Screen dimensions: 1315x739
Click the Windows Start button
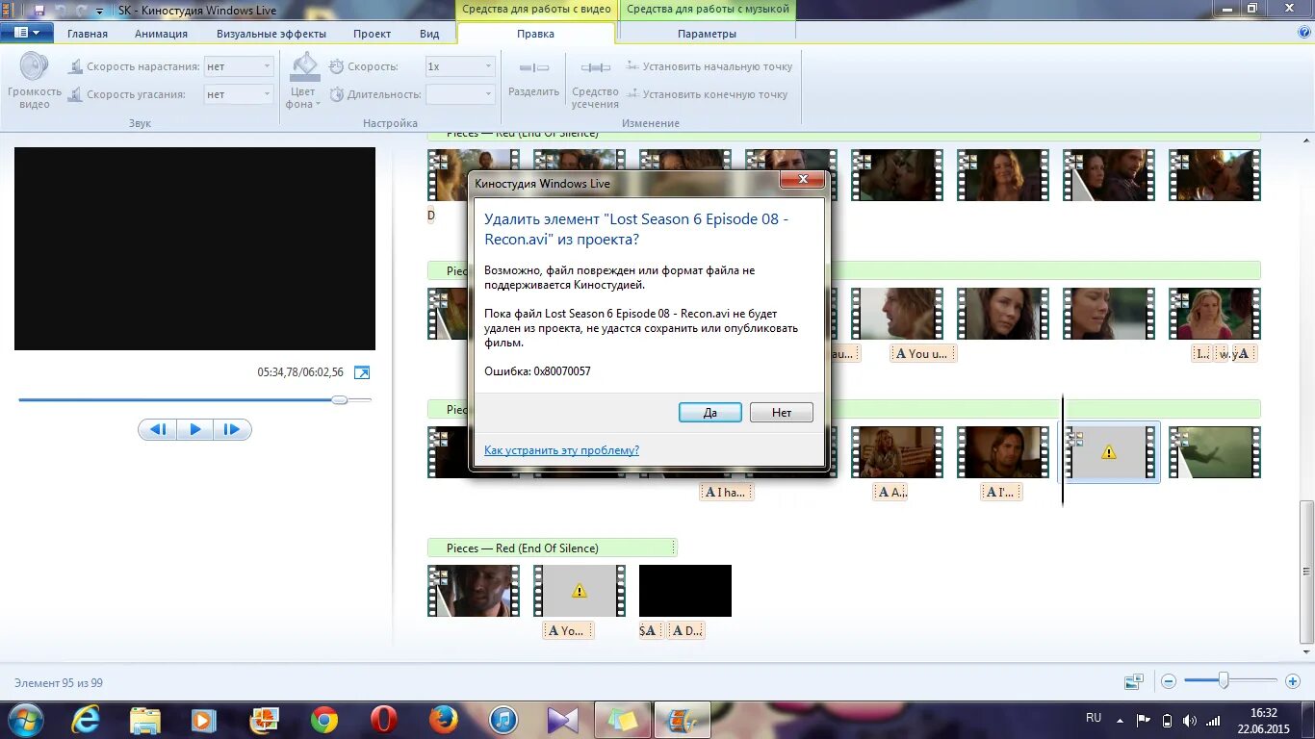(x=26, y=720)
